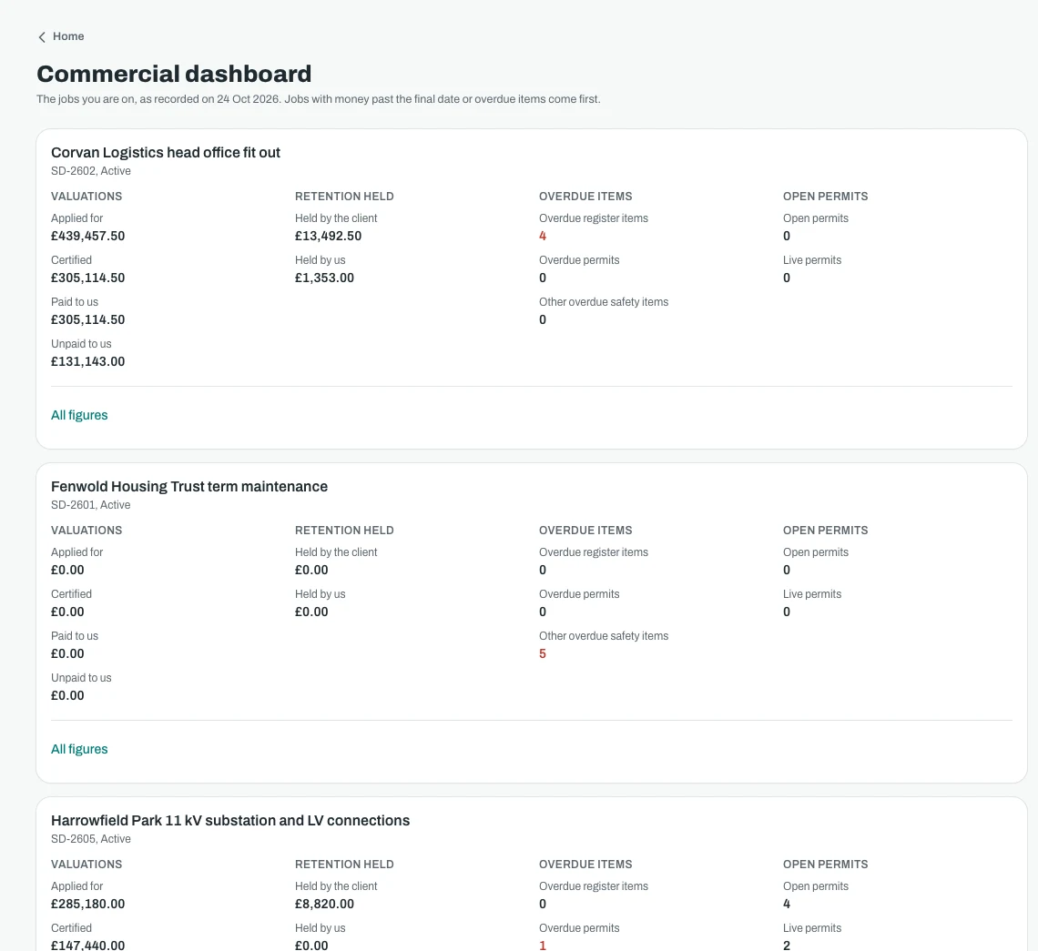
Task: Click the SD-2601, Active job reference
Action: [91, 505]
